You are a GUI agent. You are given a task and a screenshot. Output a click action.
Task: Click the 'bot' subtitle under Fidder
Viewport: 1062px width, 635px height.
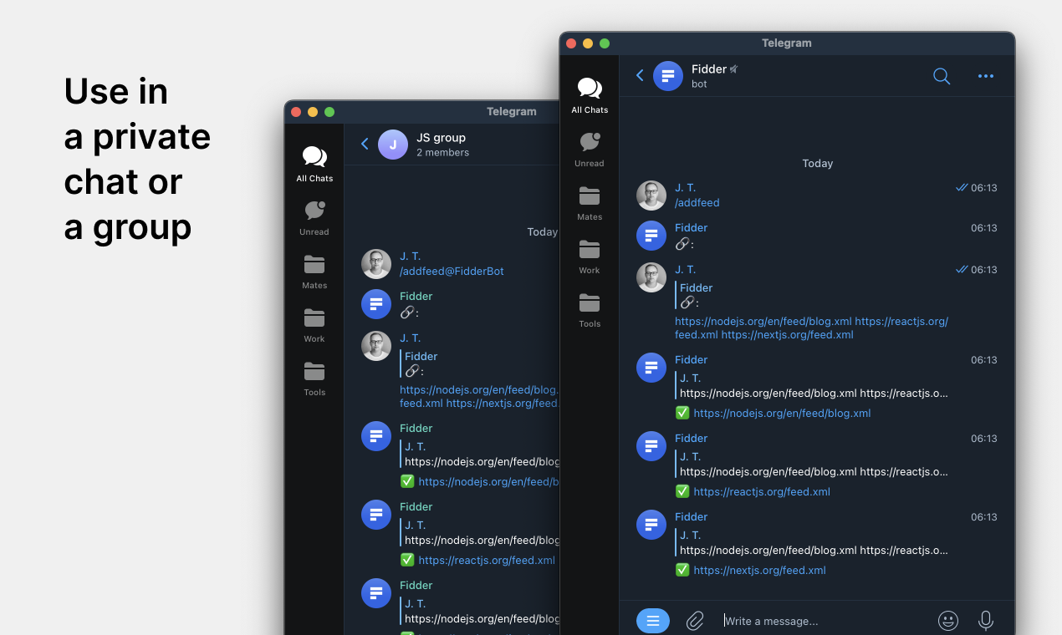pyautogui.click(x=699, y=84)
